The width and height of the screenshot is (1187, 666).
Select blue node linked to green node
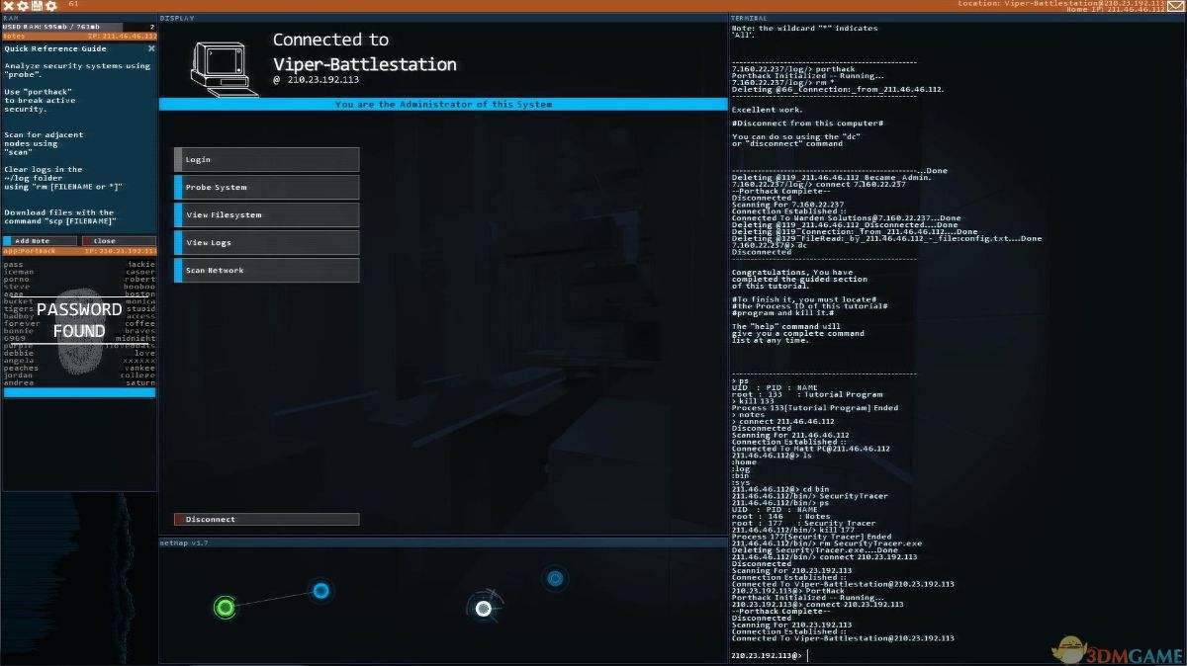click(x=320, y=591)
